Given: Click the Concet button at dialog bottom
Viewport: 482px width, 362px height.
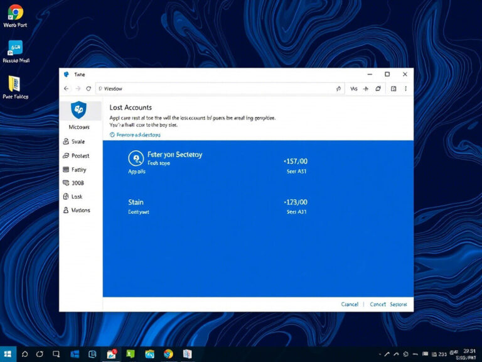Looking at the screenshot, I should pyautogui.click(x=378, y=304).
